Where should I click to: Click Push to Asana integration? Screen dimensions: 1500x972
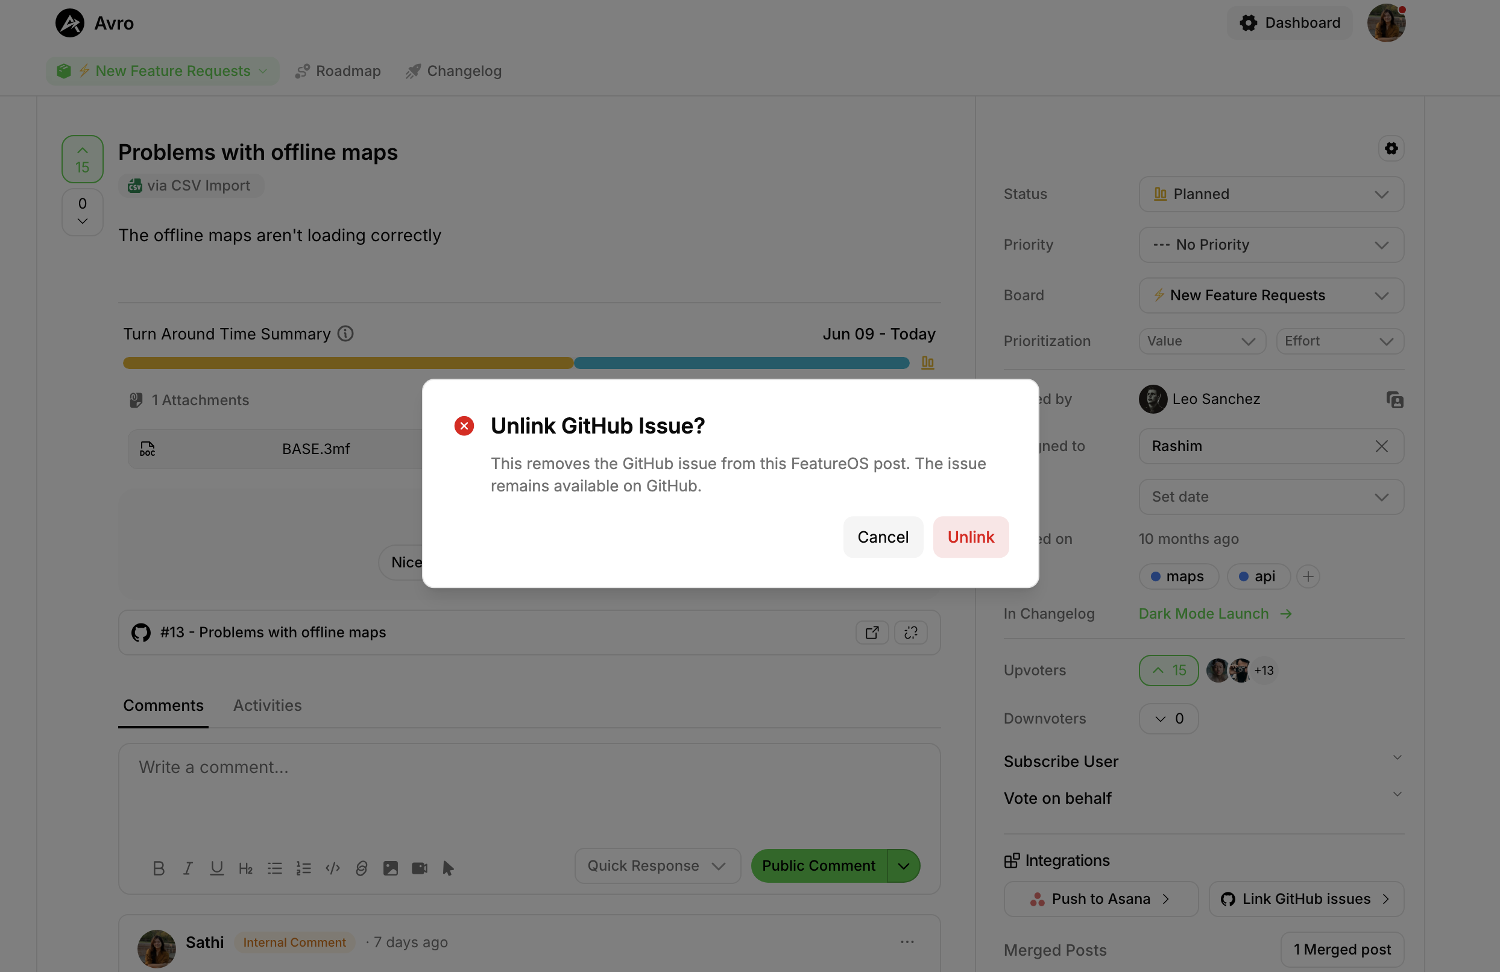coord(1100,899)
